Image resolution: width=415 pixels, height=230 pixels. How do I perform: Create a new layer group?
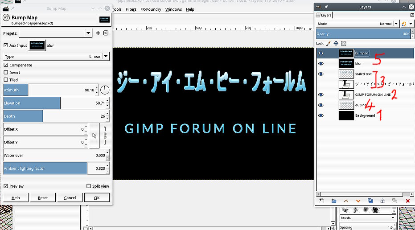[334, 201]
